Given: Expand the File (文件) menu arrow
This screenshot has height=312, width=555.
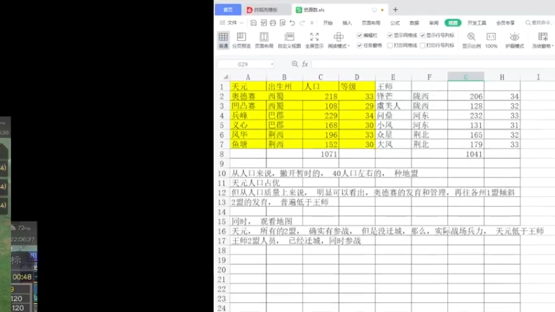Looking at the screenshot, I should point(241,23).
